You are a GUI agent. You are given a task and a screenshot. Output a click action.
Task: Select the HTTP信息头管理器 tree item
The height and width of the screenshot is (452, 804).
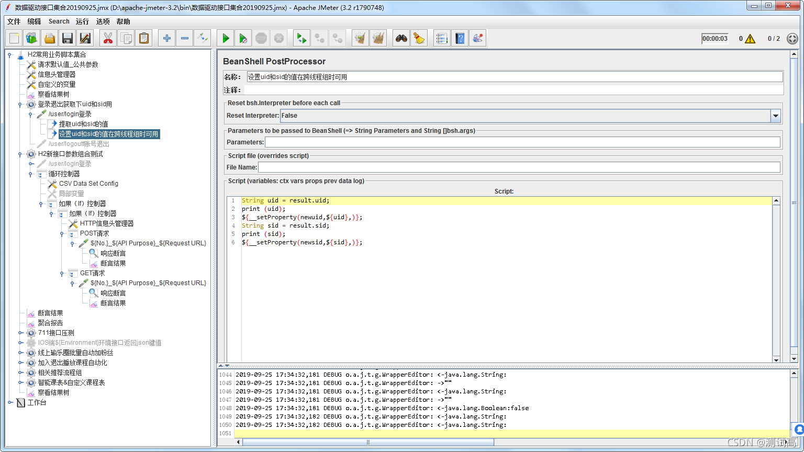(x=107, y=223)
